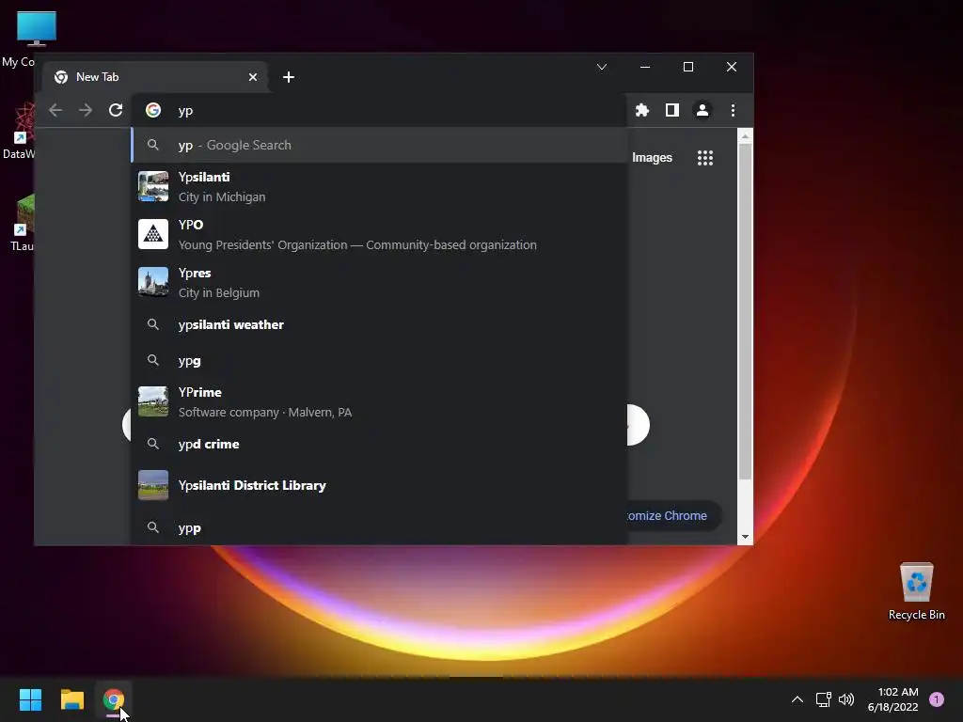Select the 'ypg' search suggestion

(x=380, y=360)
